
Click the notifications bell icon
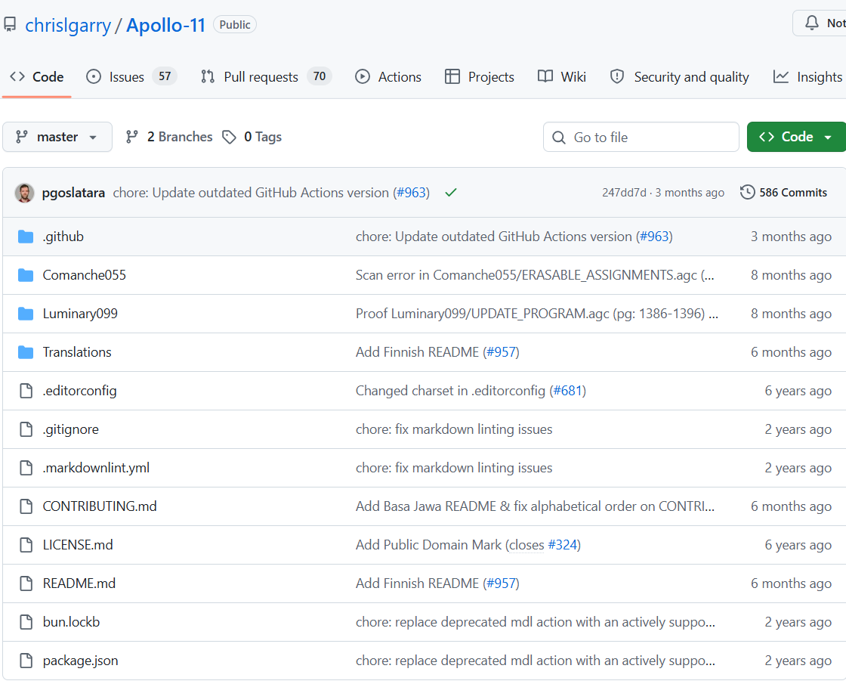click(812, 23)
